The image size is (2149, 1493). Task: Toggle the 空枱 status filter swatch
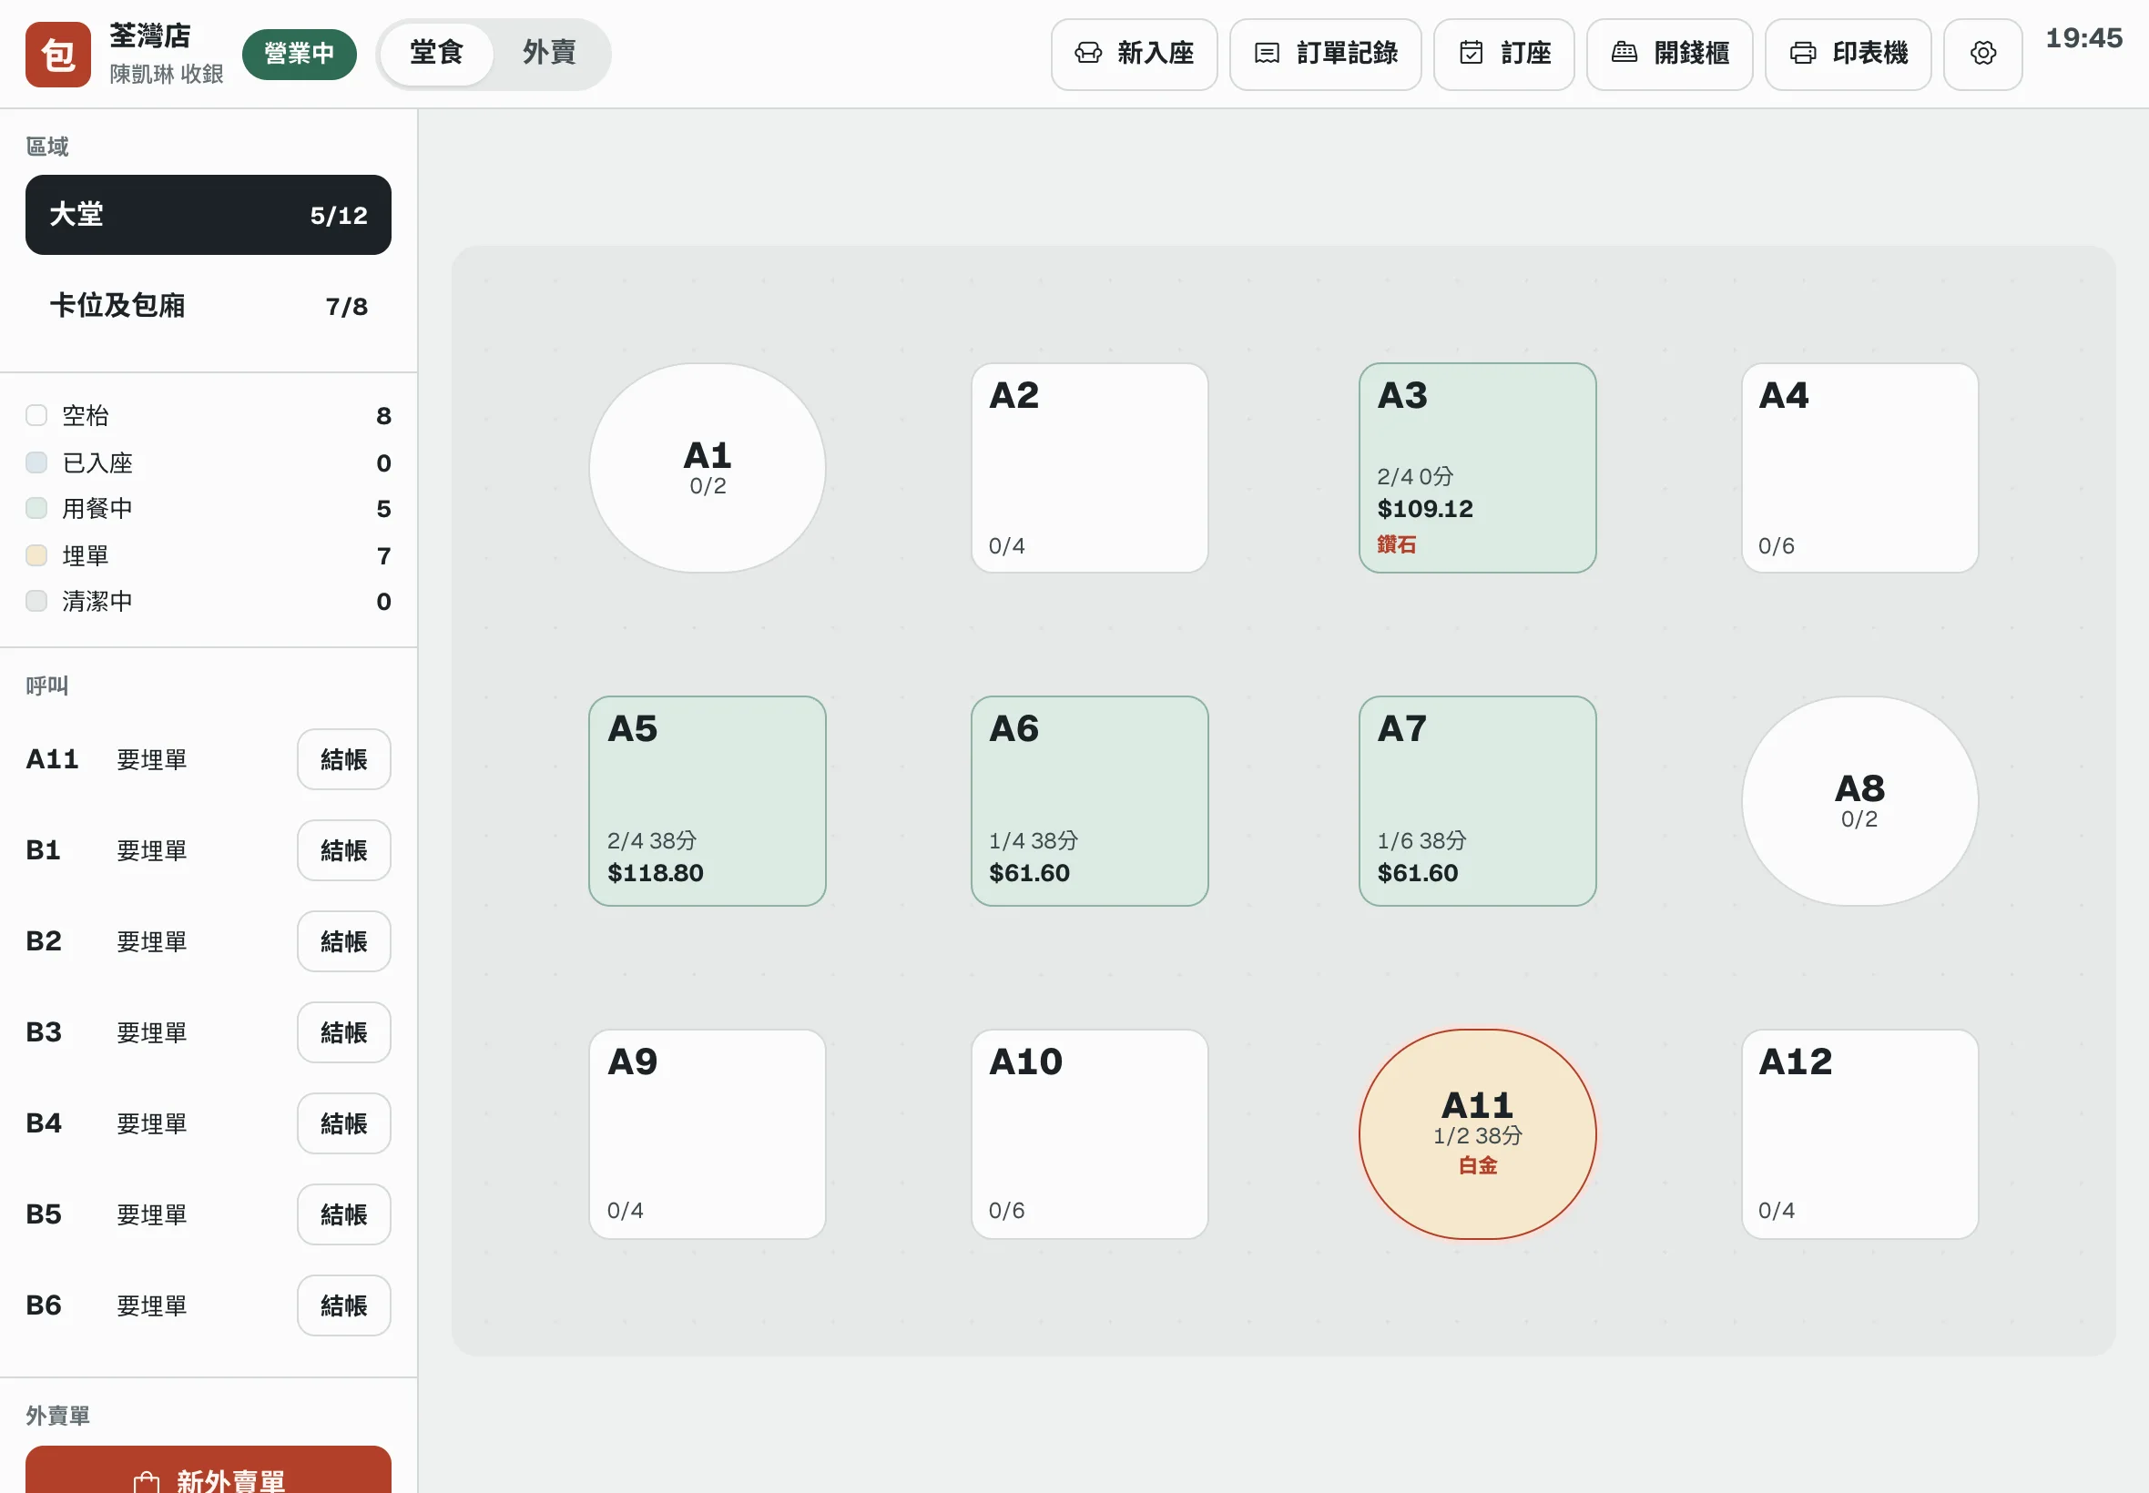pyautogui.click(x=36, y=415)
